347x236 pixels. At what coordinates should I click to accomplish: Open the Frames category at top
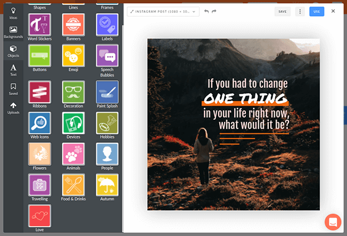[107, 6]
